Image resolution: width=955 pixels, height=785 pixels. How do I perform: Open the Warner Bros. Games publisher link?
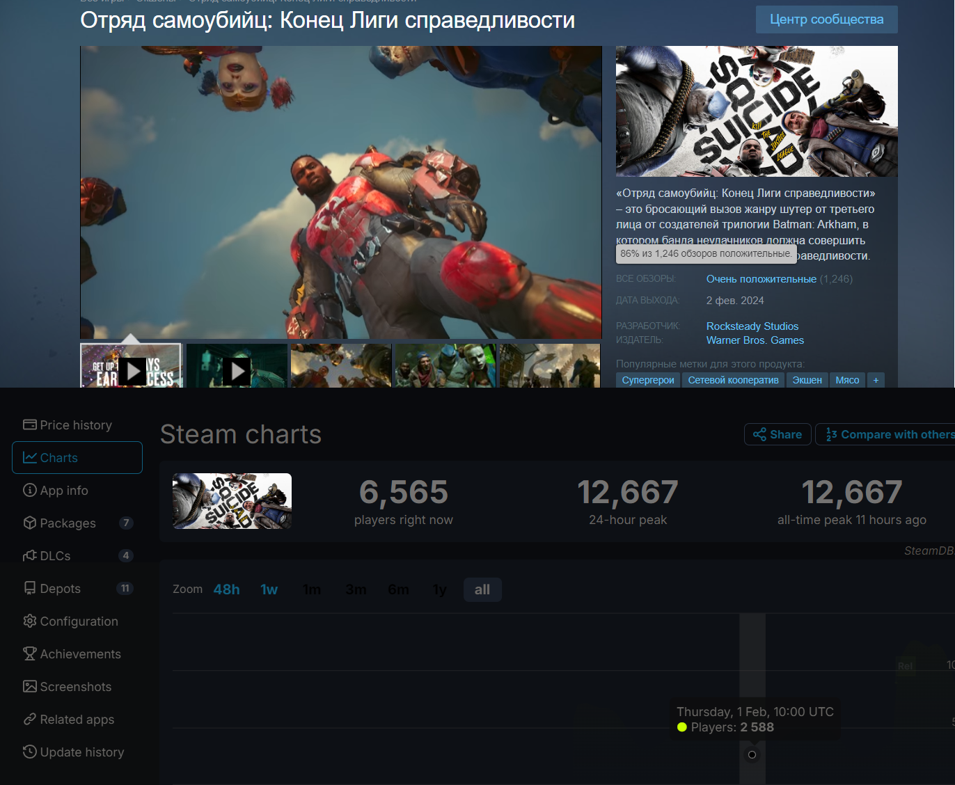tap(755, 340)
